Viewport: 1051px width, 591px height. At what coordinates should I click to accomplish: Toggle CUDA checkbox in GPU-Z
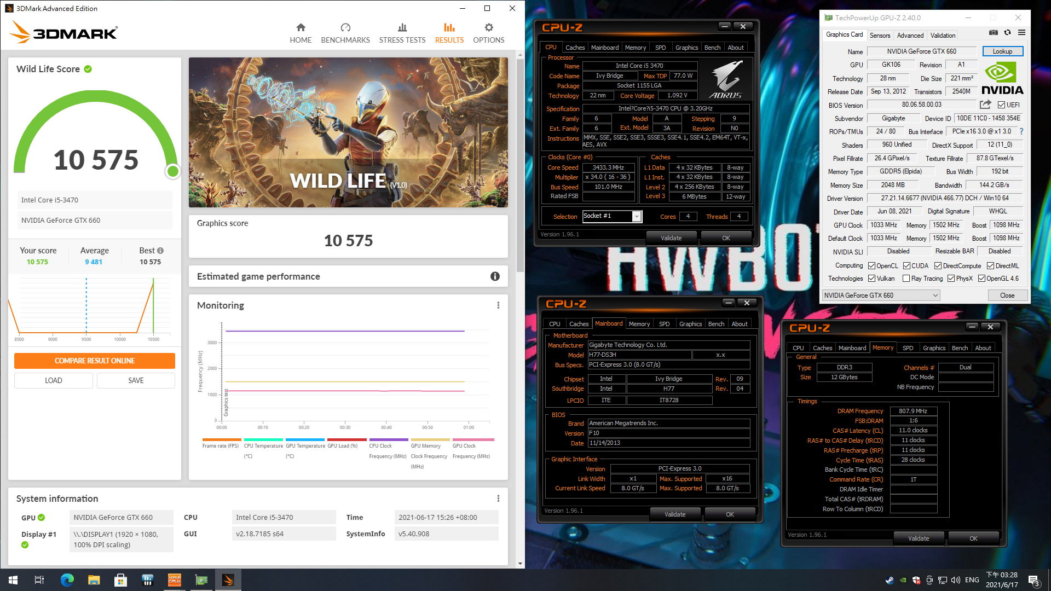coord(906,266)
